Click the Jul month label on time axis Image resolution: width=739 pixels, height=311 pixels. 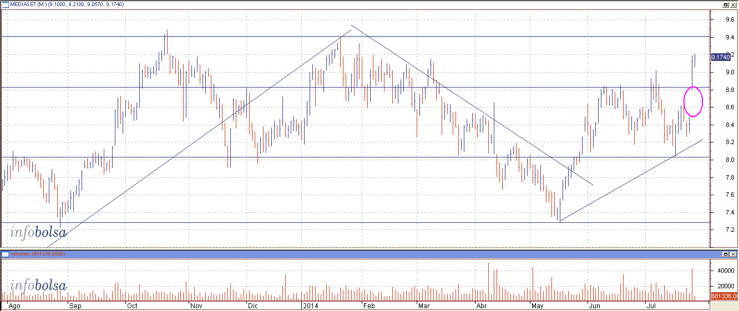[x=651, y=305]
